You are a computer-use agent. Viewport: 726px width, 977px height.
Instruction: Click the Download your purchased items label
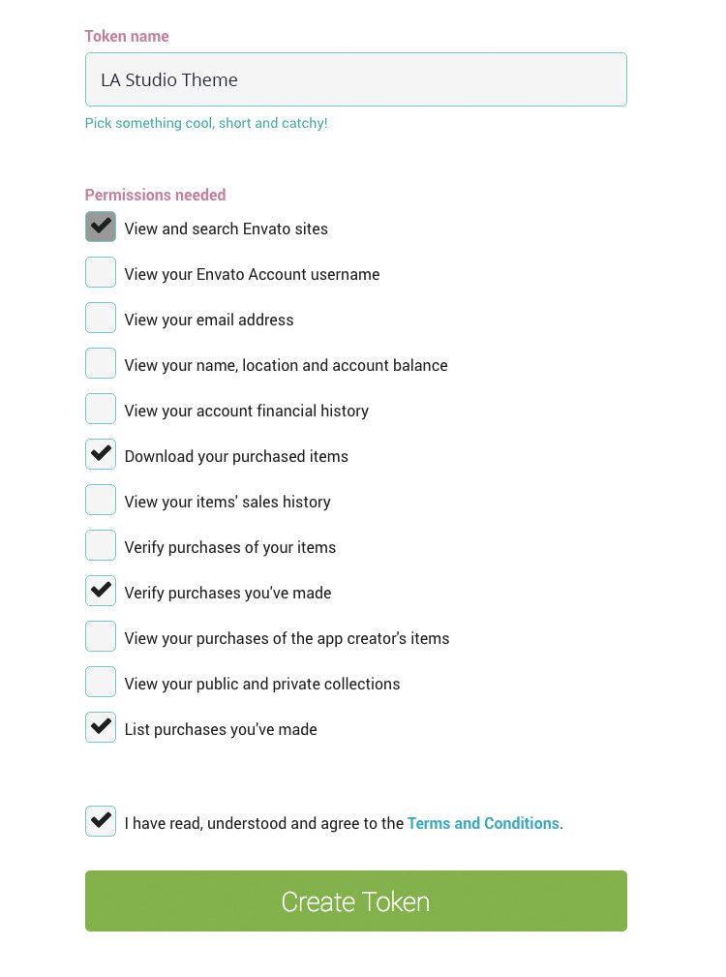[236, 456]
